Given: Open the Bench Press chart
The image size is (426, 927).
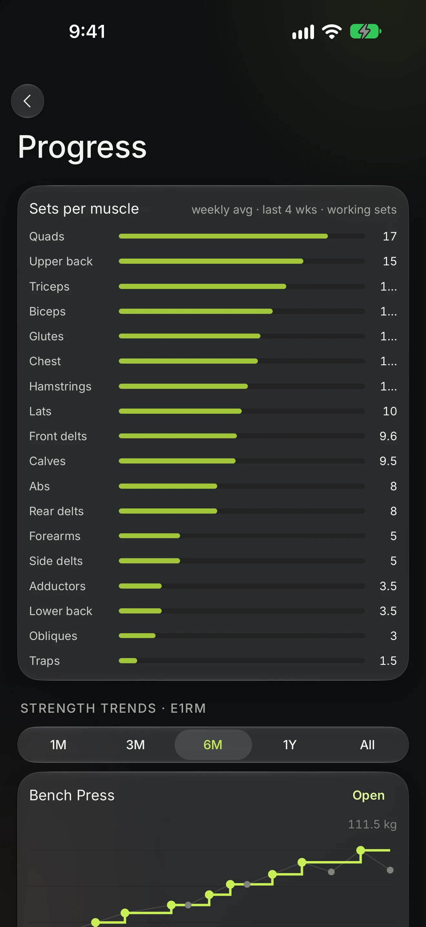Looking at the screenshot, I should click(369, 795).
